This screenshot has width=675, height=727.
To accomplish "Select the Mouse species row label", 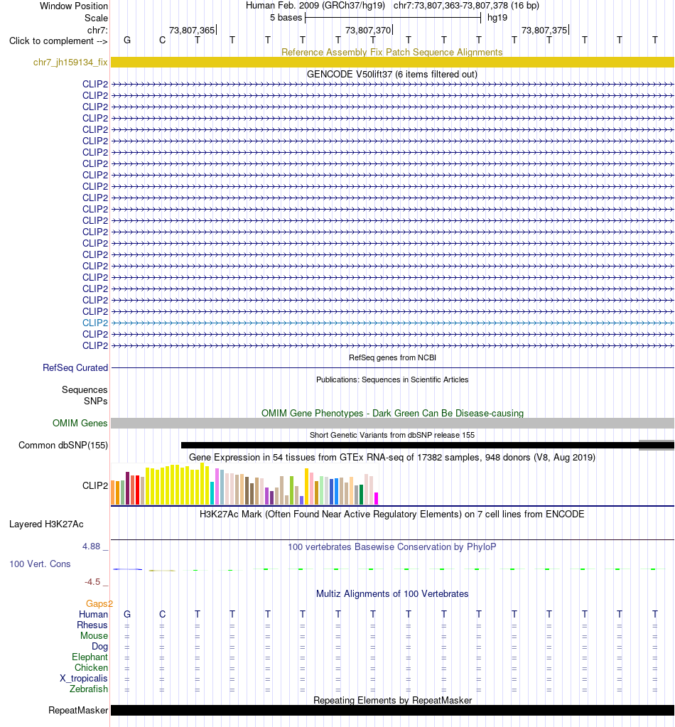I will [94, 635].
